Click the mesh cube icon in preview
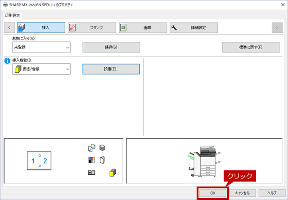This screenshot has width=288, height=200. pyautogui.click(x=102, y=147)
